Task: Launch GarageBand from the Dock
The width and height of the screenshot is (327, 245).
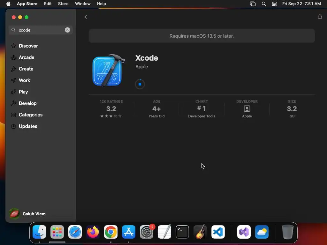Action: 200,232
